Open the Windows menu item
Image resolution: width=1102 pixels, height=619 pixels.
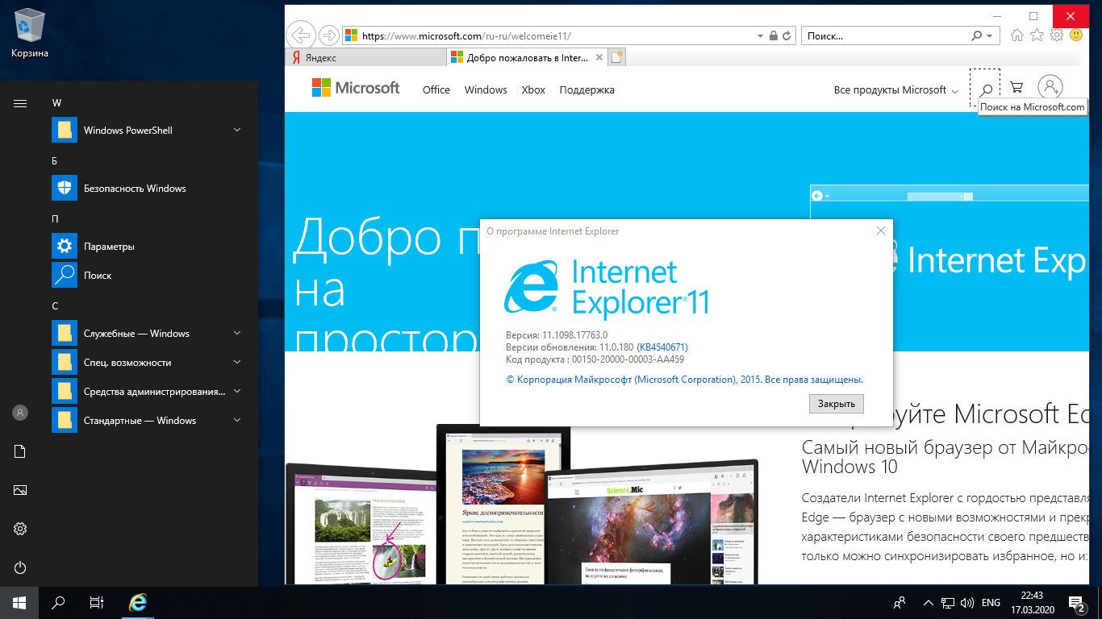486,89
